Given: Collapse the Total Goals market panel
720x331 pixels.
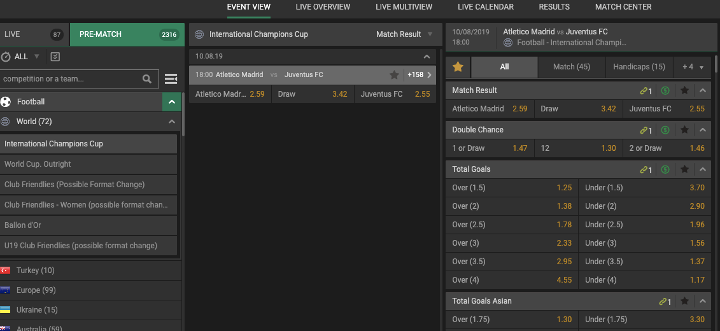Looking at the screenshot, I should (703, 169).
